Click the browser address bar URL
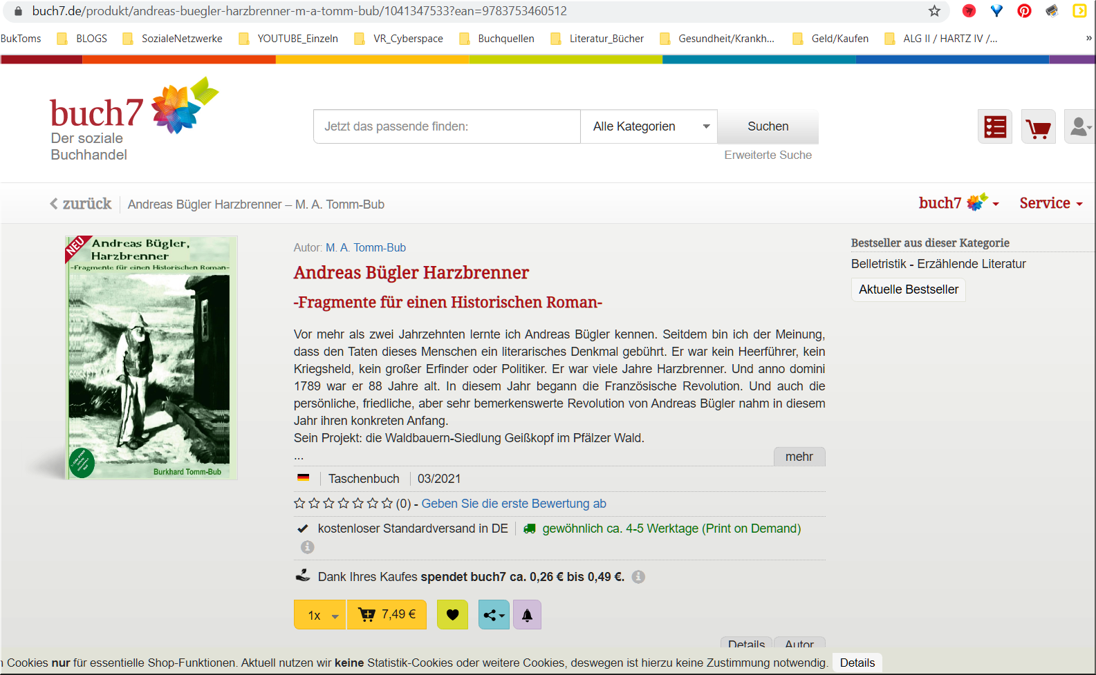Screen dimensions: 1096x675 (299, 11)
